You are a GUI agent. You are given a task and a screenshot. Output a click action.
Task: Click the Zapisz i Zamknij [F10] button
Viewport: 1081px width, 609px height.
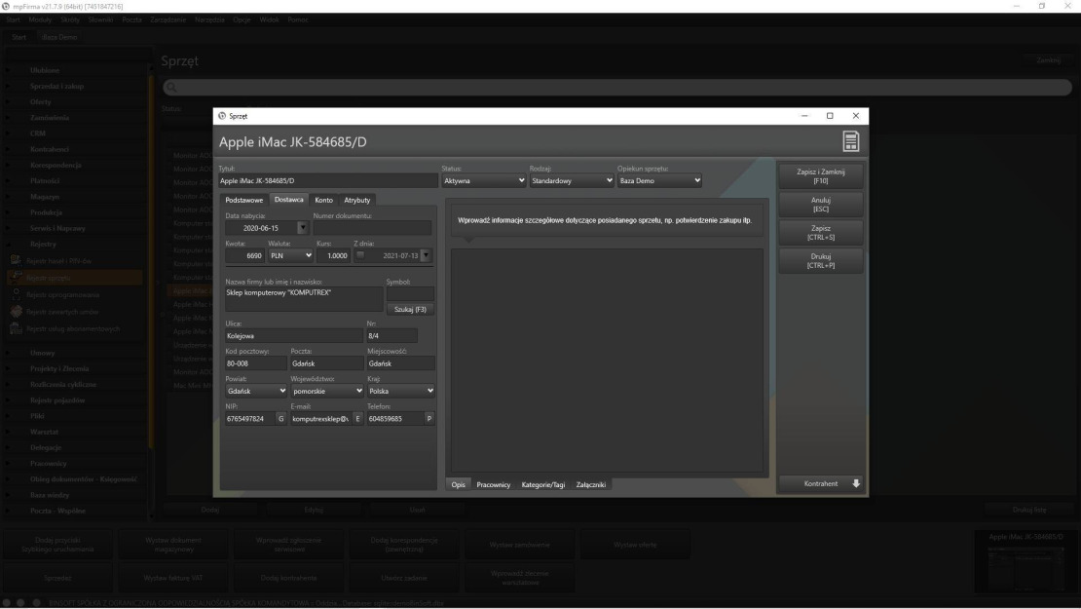pos(820,175)
